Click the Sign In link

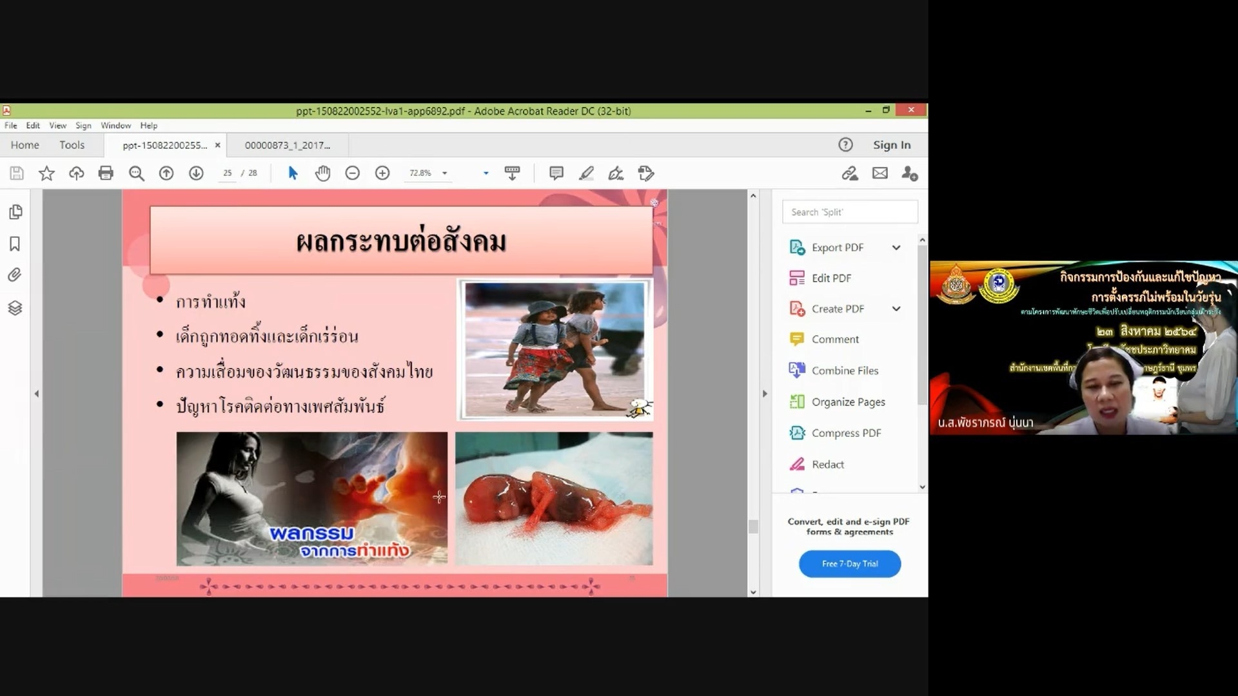892,145
